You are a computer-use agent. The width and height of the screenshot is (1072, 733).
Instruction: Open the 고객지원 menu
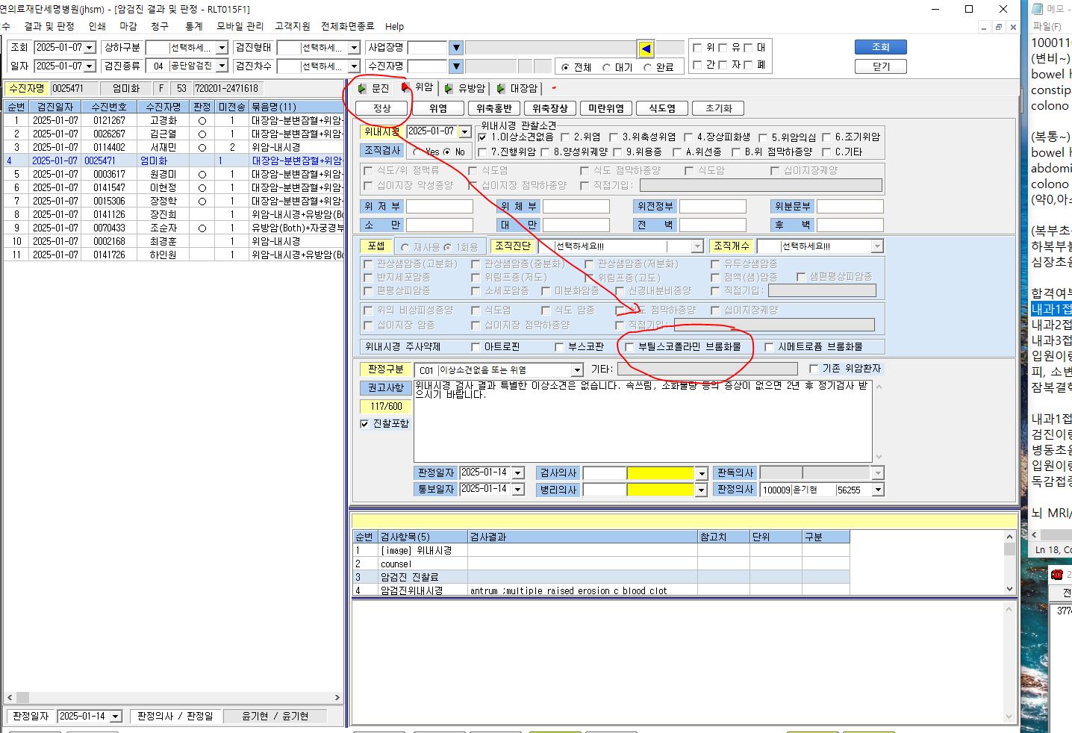pos(293,26)
